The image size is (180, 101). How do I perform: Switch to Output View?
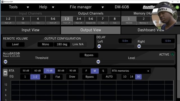91,30
